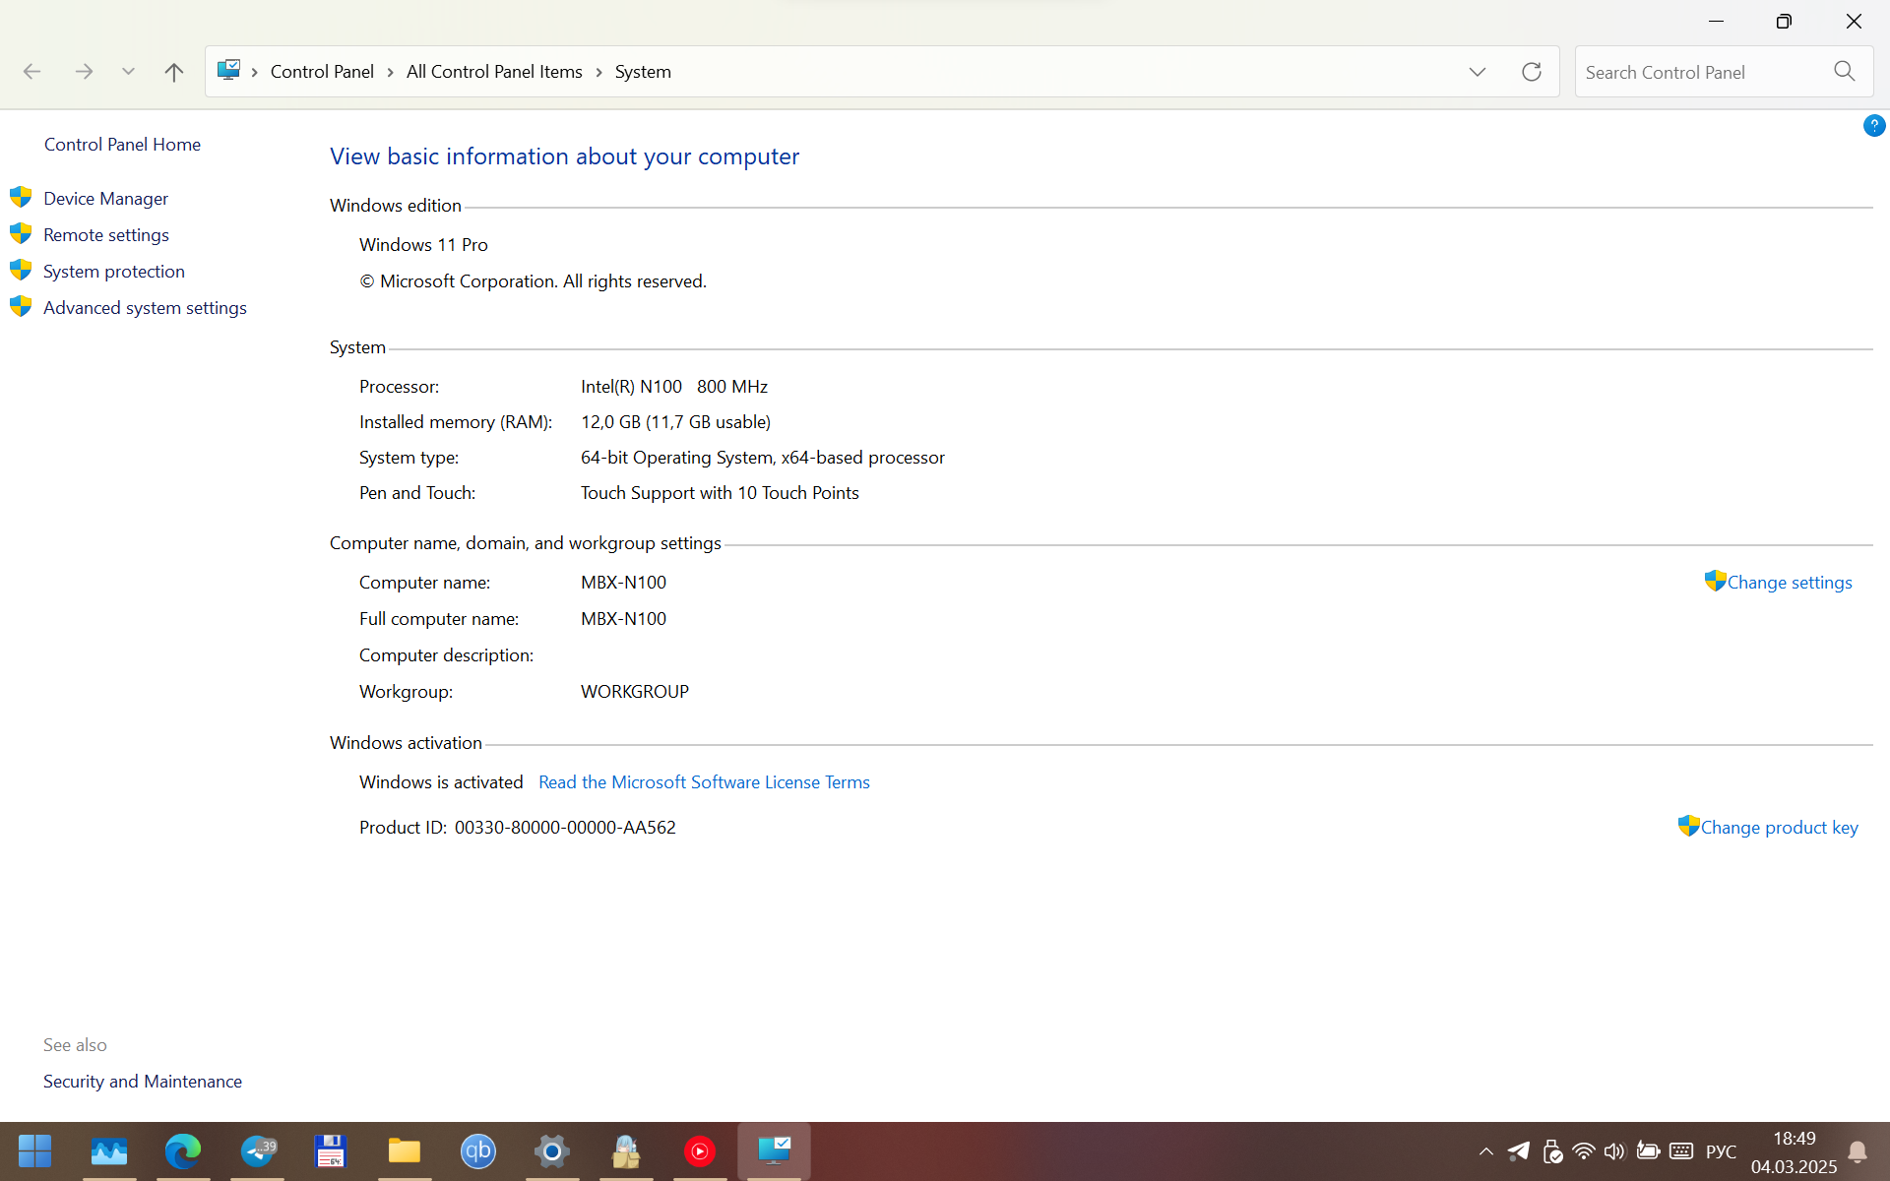Viewport: 1890px width, 1181px height.
Task: Open System protection link
Action: pyautogui.click(x=114, y=272)
